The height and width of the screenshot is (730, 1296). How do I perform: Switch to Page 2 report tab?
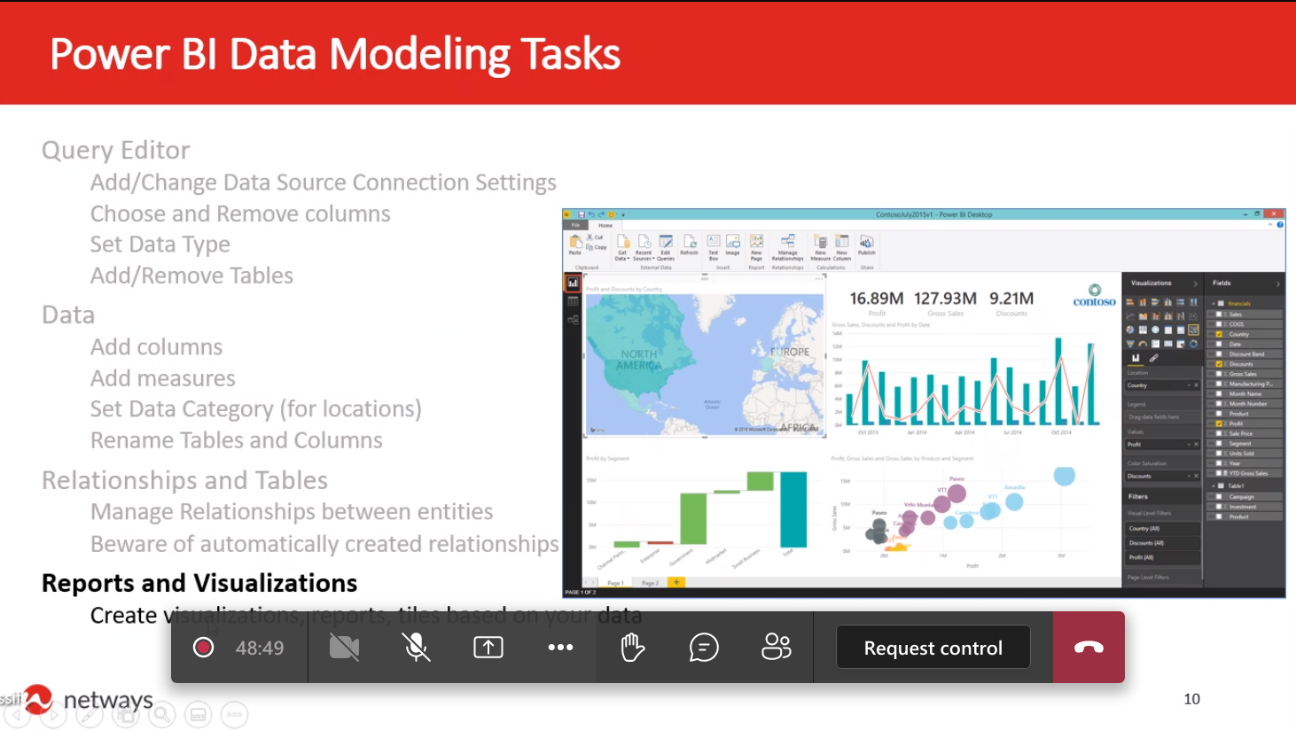(x=650, y=583)
